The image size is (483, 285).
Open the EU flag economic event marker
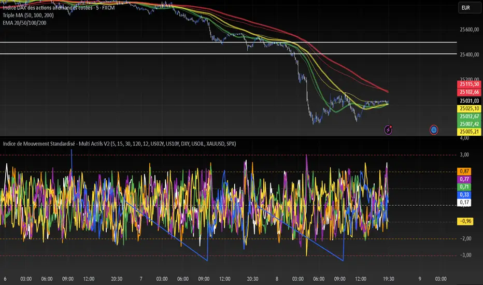click(434, 130)
